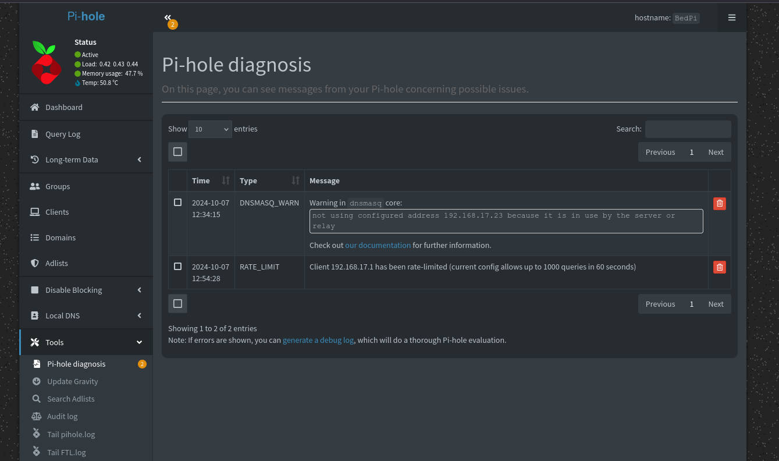The height and width of the screenshot is (461, 779).
Task: Check the DNSMASQ_WARN row checkbox
Action: 178,203
